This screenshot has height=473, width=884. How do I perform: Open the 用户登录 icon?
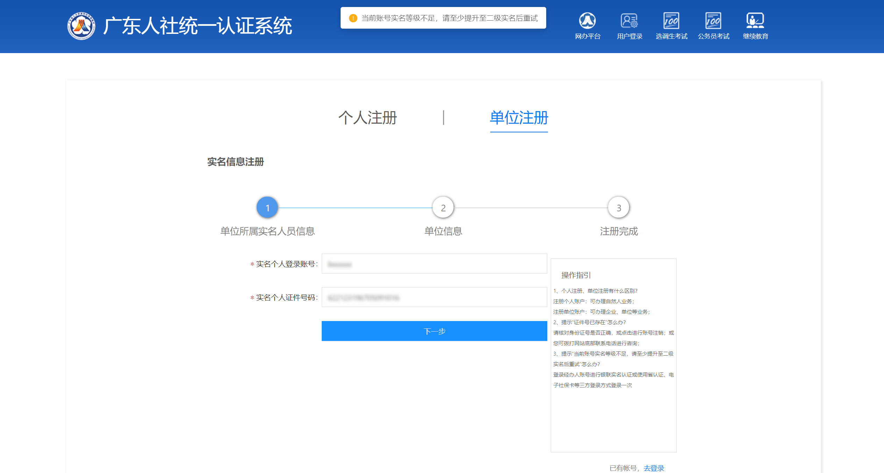tap(629, 21)
